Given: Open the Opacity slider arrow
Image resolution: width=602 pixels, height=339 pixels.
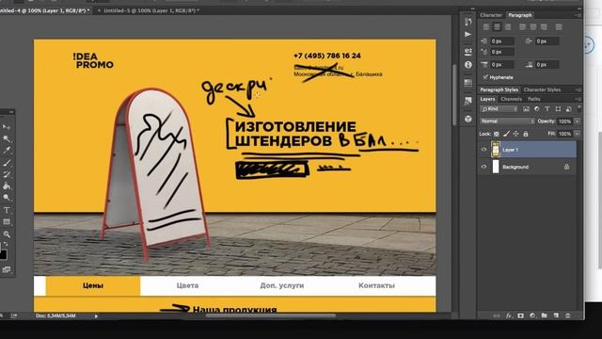Looking at the screenshot, I should [x=577, y=121].
